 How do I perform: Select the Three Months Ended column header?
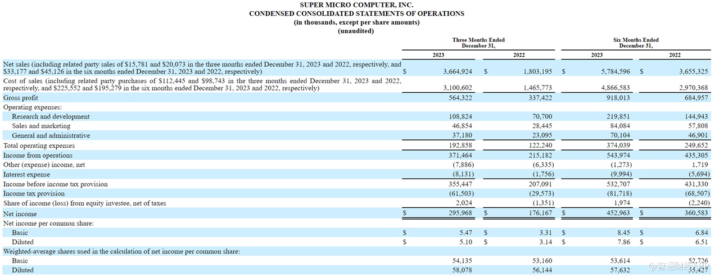pyautogui.click(x=478, y=43)
